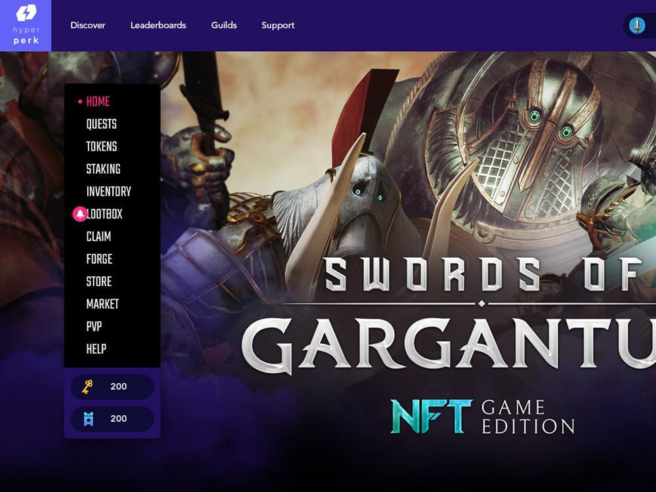Open the Support page

coord(277,26)
